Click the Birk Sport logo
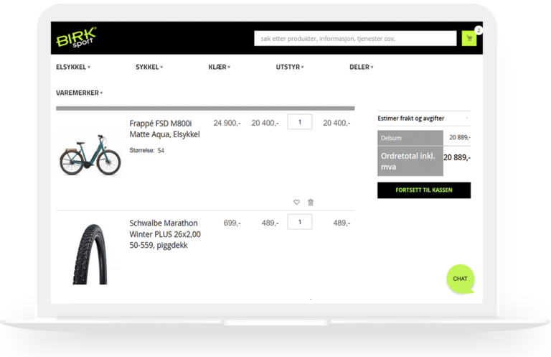551x357 pixels. 76,38
